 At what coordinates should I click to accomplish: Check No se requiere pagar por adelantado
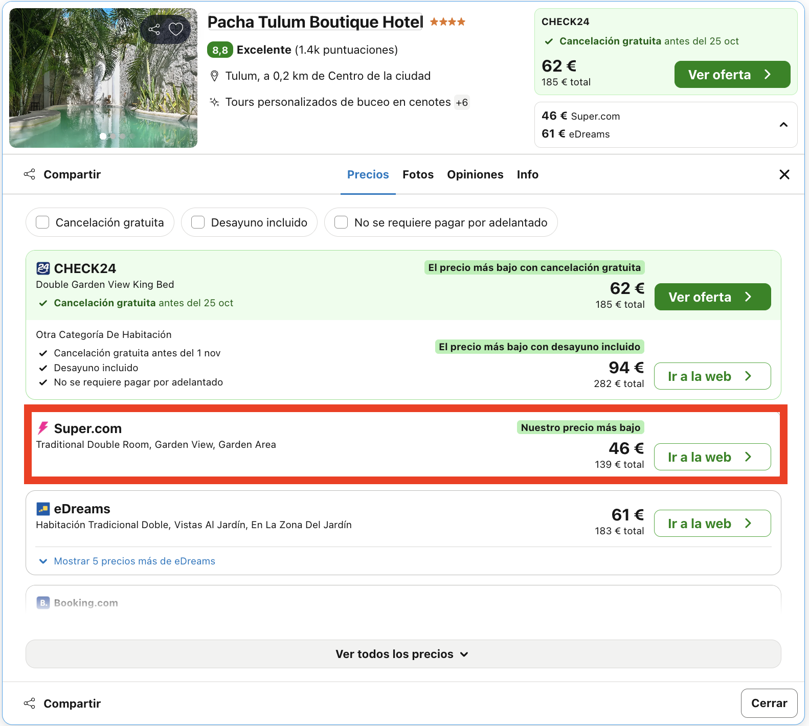[341, 222]
